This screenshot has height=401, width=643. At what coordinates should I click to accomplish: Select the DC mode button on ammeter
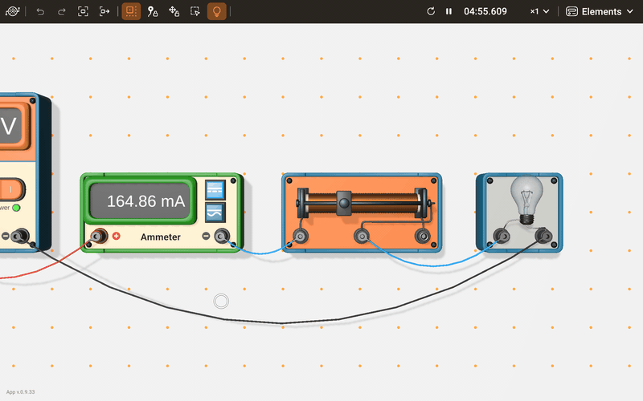(215, 190)
